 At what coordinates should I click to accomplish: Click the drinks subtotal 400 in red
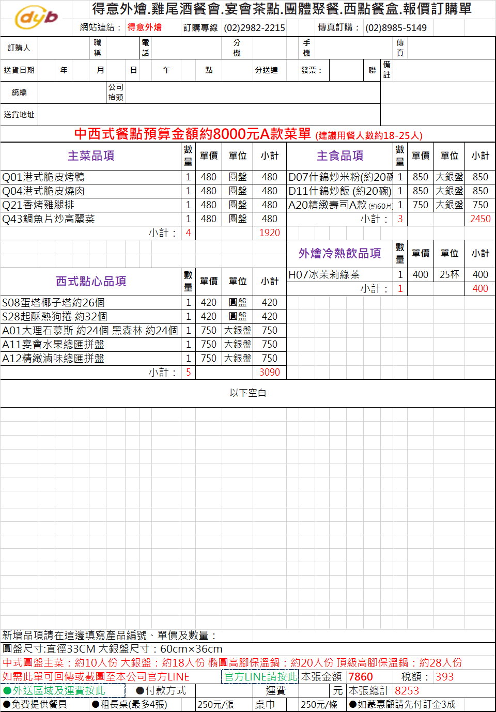click(x=481, y=289)
